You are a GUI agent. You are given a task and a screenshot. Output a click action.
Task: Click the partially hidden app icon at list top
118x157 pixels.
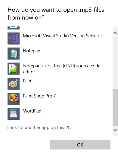pos(14,28)
